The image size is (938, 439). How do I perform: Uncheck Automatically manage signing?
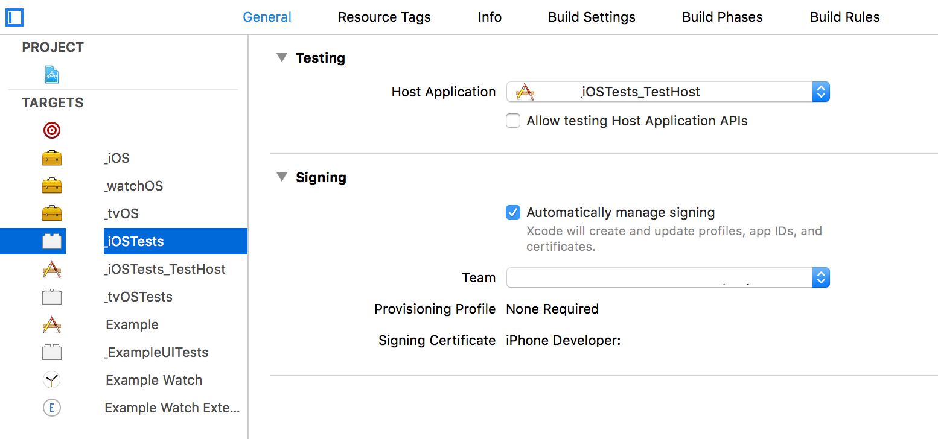coord(513,213)
